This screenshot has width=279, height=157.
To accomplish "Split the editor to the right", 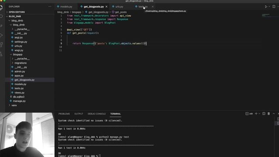I will tap(274, 7).
